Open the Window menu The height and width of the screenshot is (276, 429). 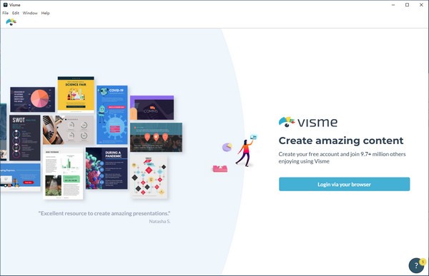30,13
